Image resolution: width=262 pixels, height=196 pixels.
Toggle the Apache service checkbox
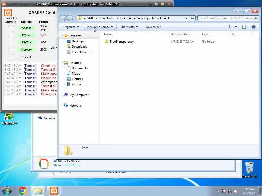[x=11, y=28]
